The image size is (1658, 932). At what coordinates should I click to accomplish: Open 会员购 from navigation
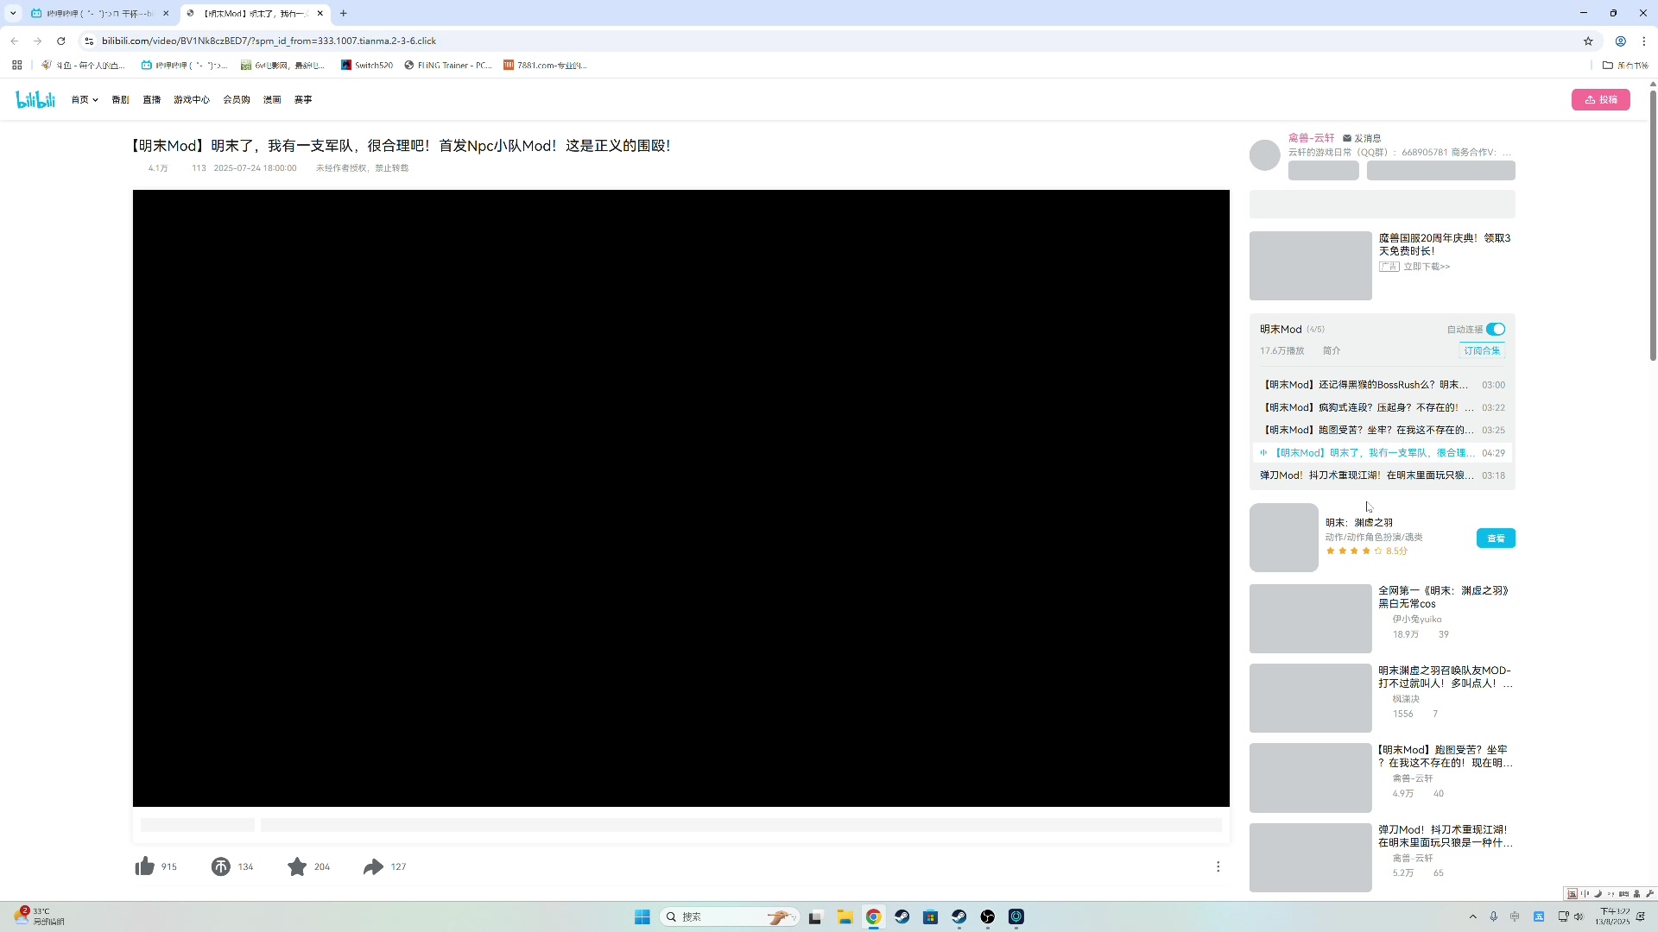(237, 100)
